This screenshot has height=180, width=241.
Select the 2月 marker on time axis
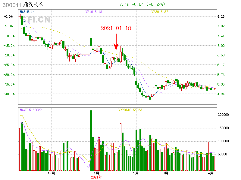[136, 173]
